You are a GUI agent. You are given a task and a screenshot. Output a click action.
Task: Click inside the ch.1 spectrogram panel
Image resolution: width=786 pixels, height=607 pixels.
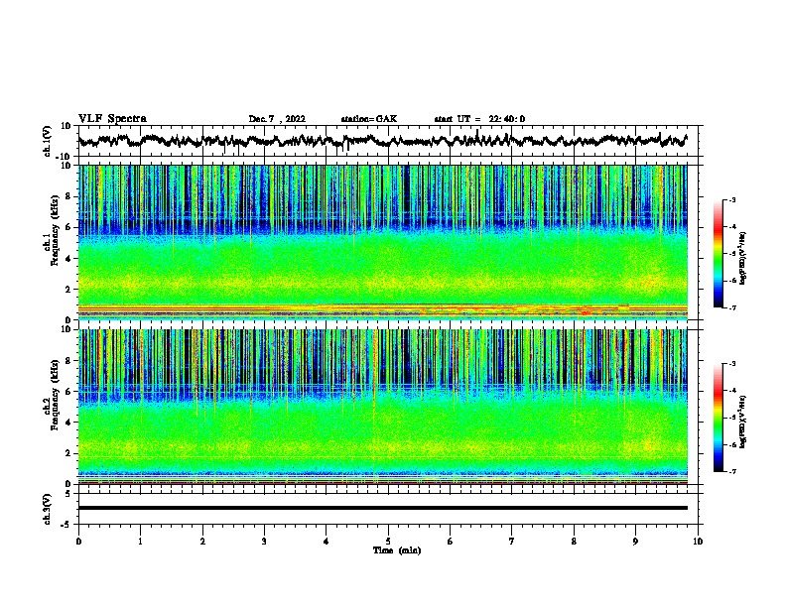(382, 242)
